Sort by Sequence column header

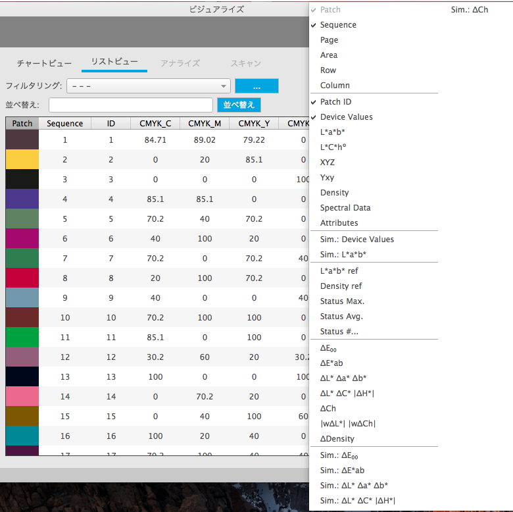[64, 124]
